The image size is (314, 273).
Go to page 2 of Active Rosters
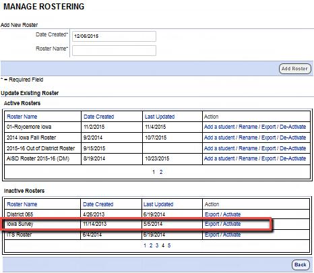point(161,172)
